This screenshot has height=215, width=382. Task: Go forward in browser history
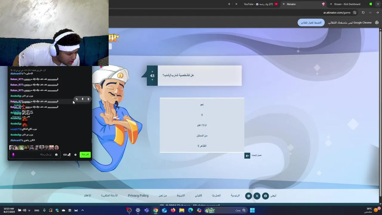[370, 13]
